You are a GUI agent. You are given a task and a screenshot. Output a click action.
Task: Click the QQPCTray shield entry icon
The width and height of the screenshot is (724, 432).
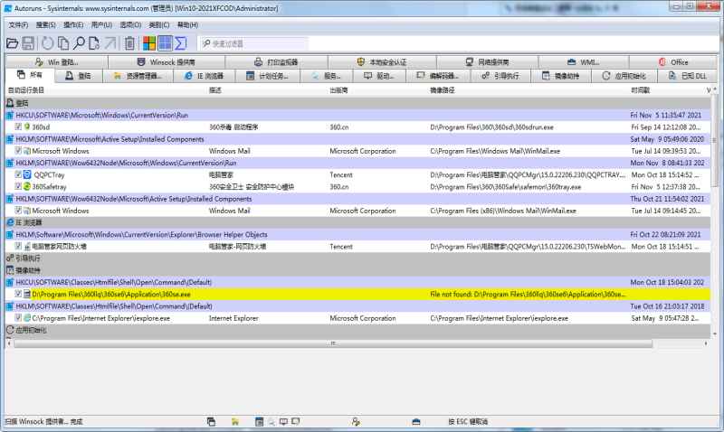(27, 174)
